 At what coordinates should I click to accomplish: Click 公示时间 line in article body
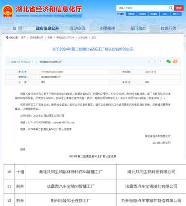(x=42, y=116)
